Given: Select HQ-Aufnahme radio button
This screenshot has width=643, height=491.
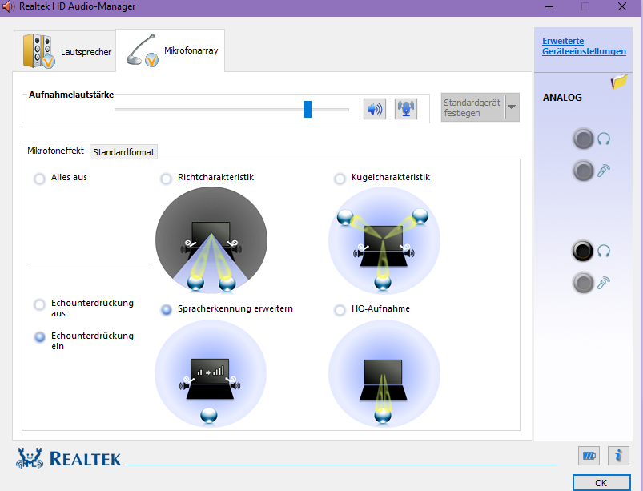Looking at the screenshot, I should pos(340,310).
